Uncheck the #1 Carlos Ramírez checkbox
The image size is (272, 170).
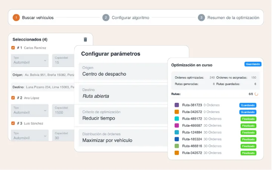(x=13, y=47)
